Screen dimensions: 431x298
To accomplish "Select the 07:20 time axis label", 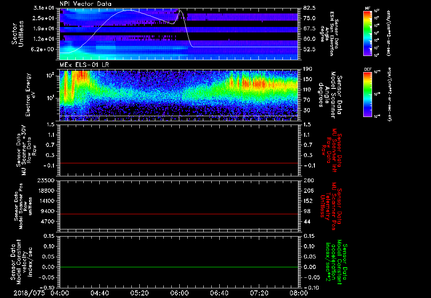I will 259,293.
